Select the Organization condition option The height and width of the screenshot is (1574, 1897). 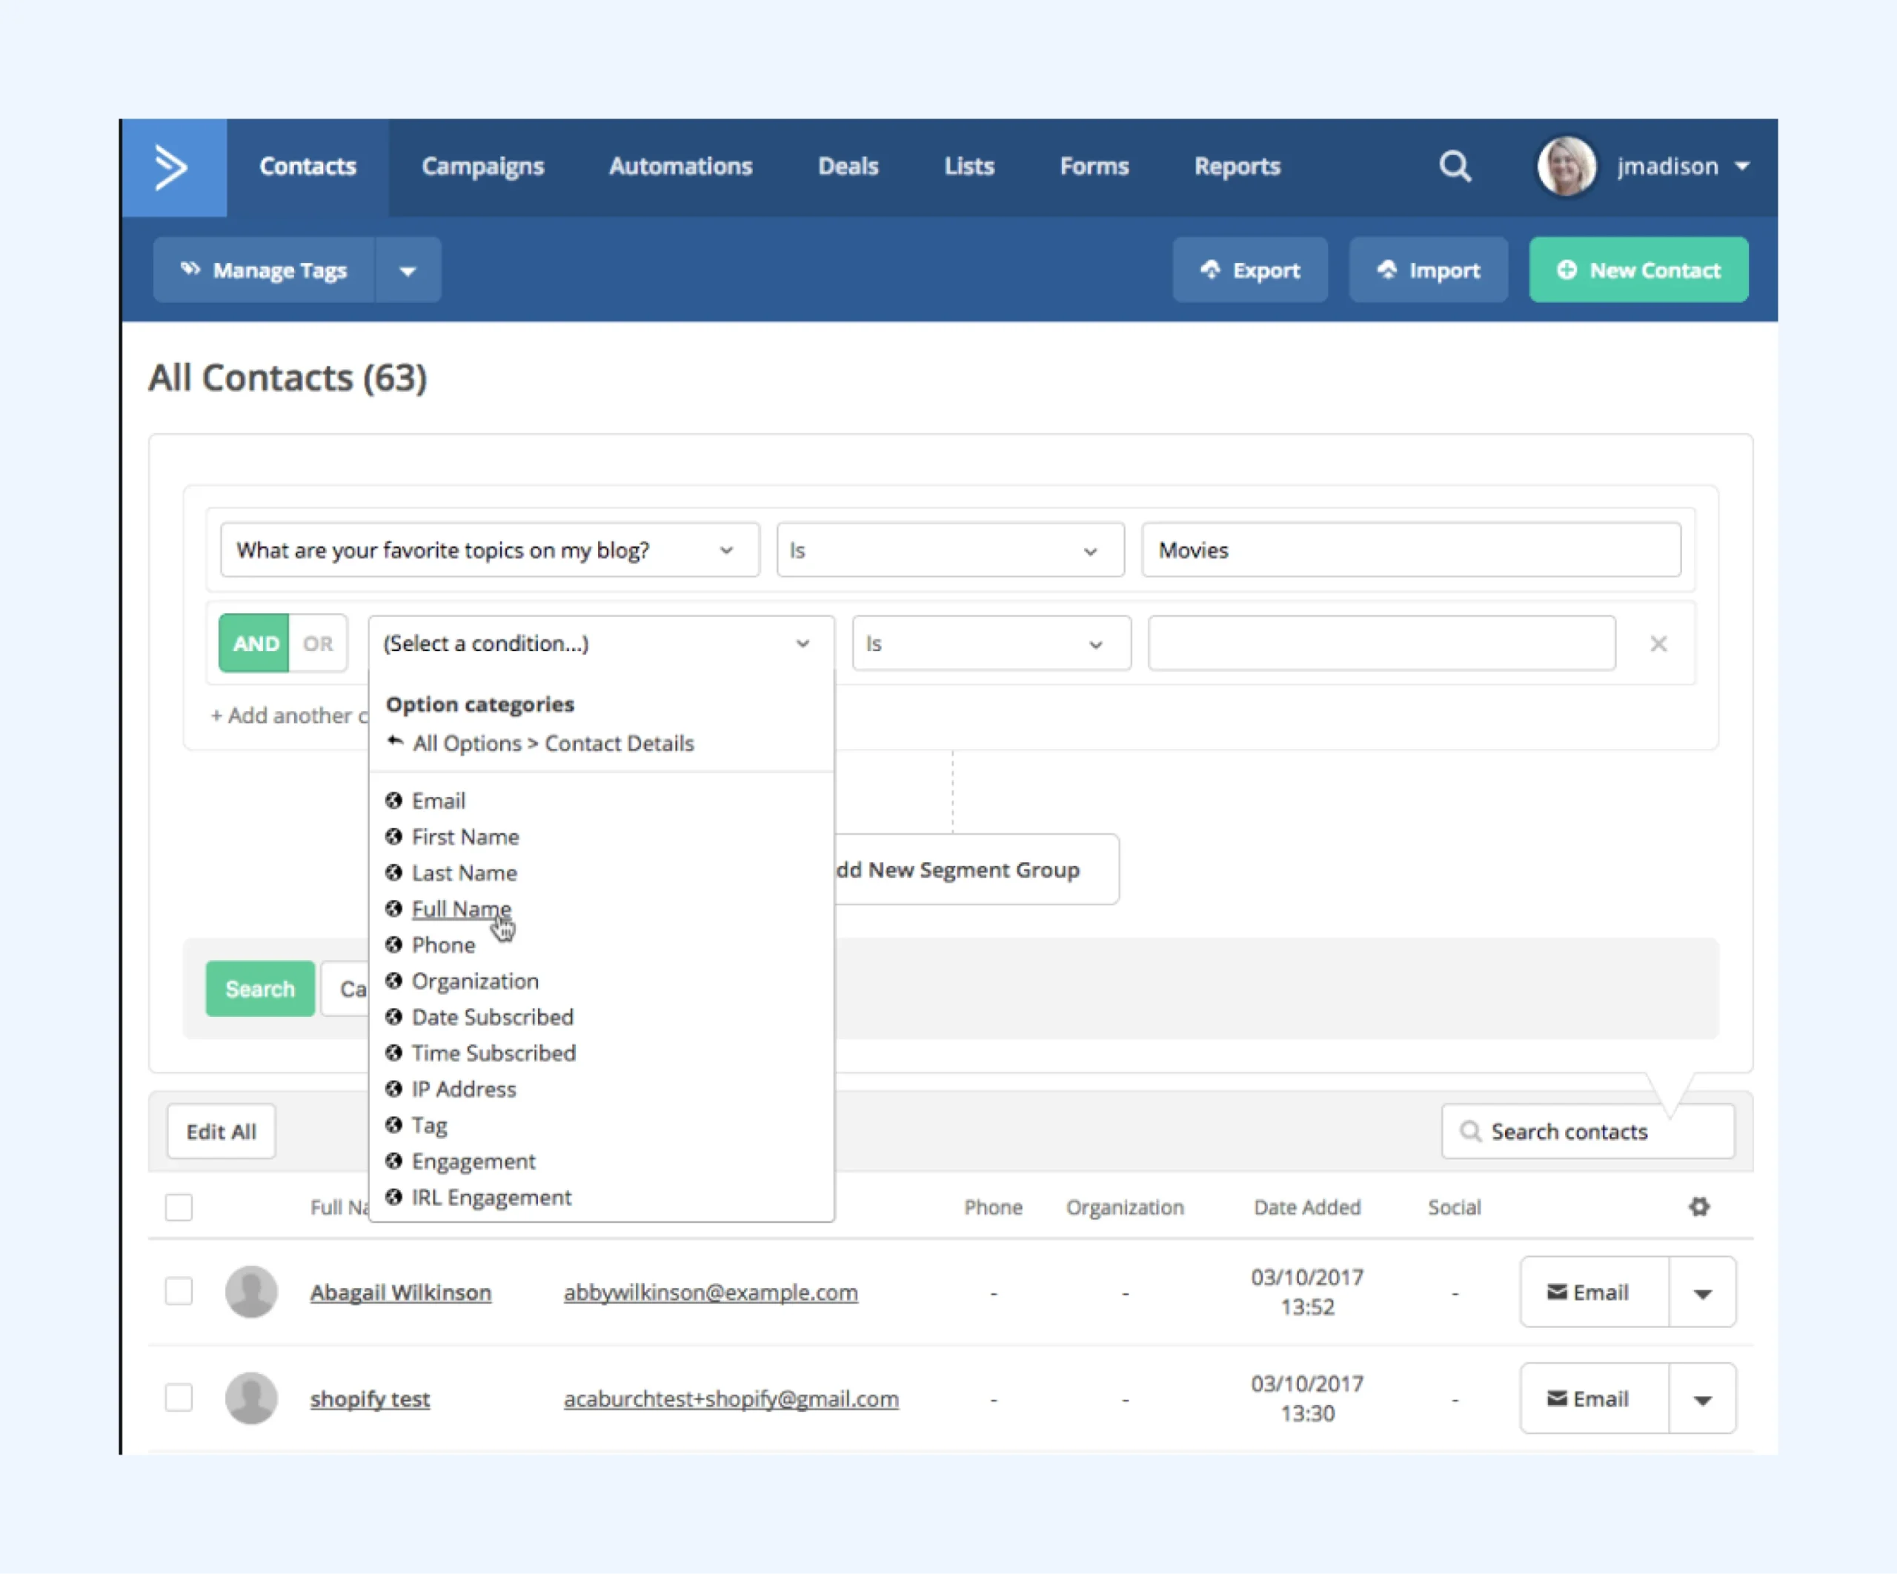475,981
